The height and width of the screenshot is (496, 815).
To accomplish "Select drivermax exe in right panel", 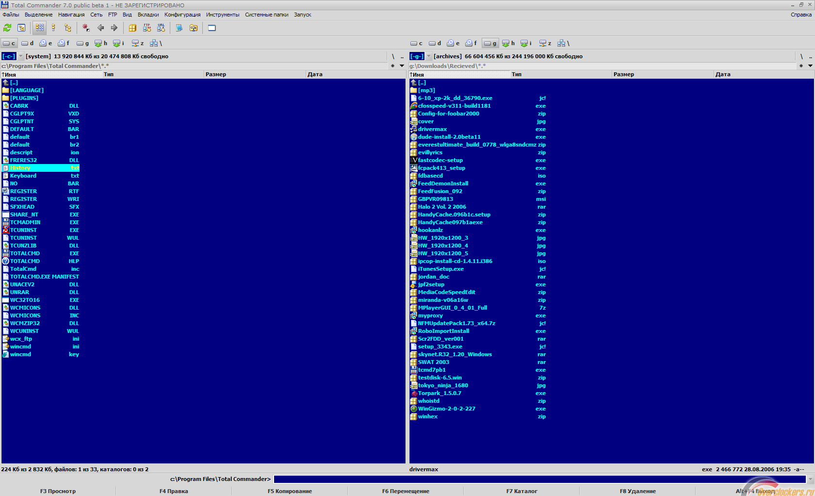I will click(x=478, y=129).
